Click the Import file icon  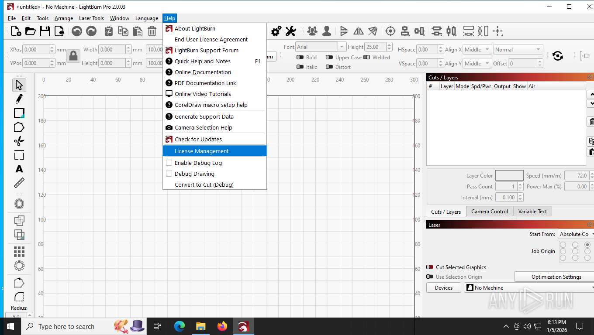pos(59,31)
